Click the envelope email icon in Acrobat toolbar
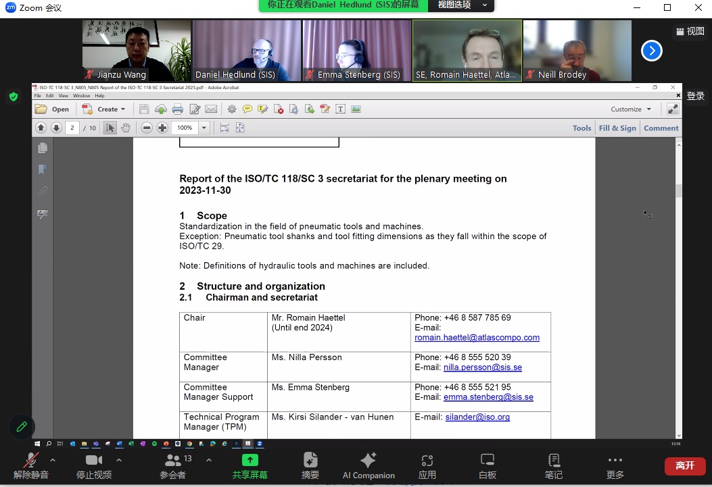The height and width of the screenshot is (487, 712). point(211,109)
